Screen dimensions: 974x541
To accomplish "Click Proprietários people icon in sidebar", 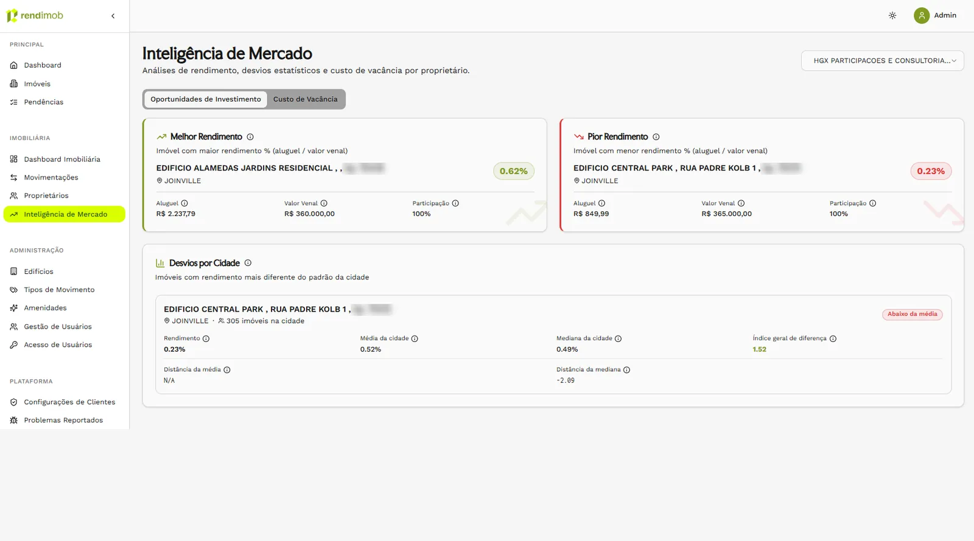I will (13, 196).
